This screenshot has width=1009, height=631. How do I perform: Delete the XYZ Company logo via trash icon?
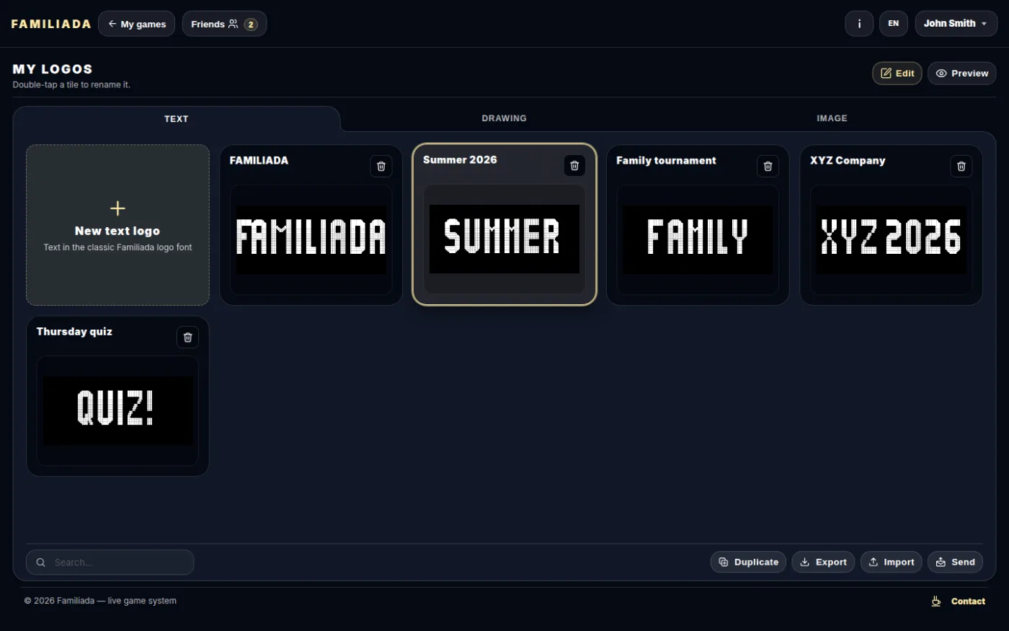pos(961,167)
